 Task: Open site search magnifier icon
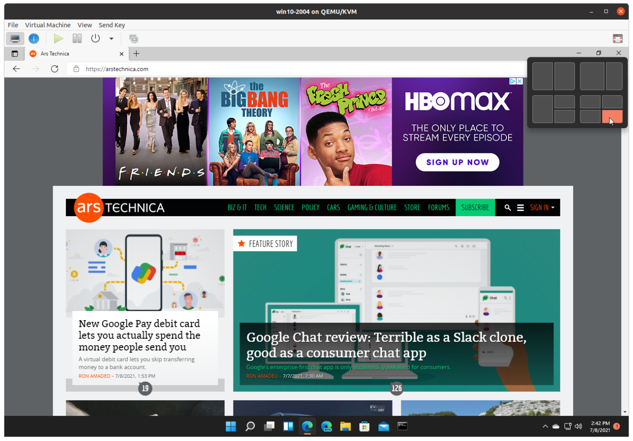pos(508,208)
